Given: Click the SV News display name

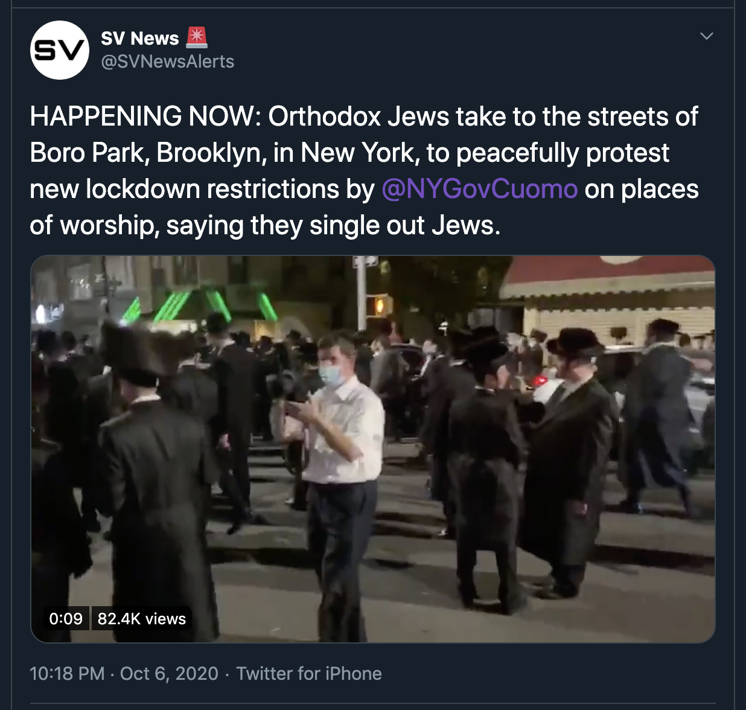Looking at the screenshot, I should click(139, 39).
